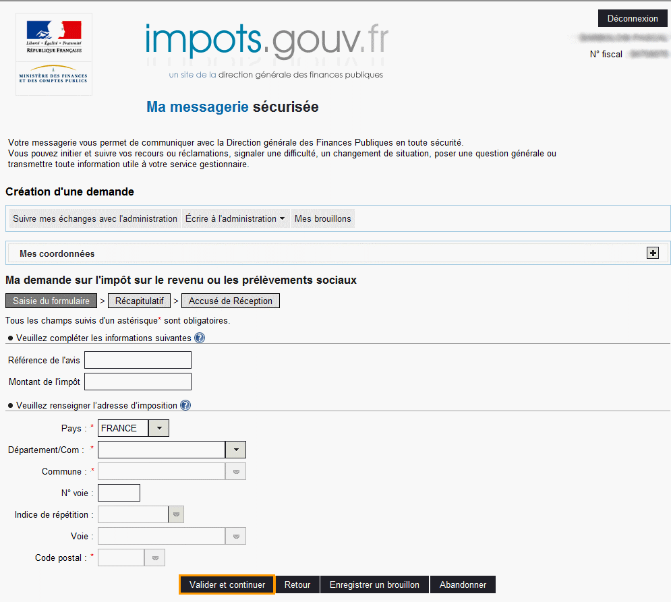Open the Voie dropdown arrow
The height and width of the screenshot is (602, 671).
[x=236, y=536]
